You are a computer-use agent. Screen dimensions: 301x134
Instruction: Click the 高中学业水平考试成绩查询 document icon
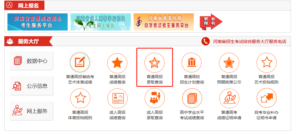[192, 98]
